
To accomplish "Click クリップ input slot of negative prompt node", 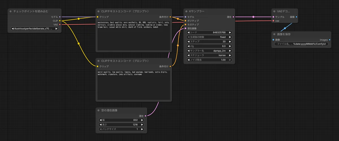I will (x=98, y=66).
